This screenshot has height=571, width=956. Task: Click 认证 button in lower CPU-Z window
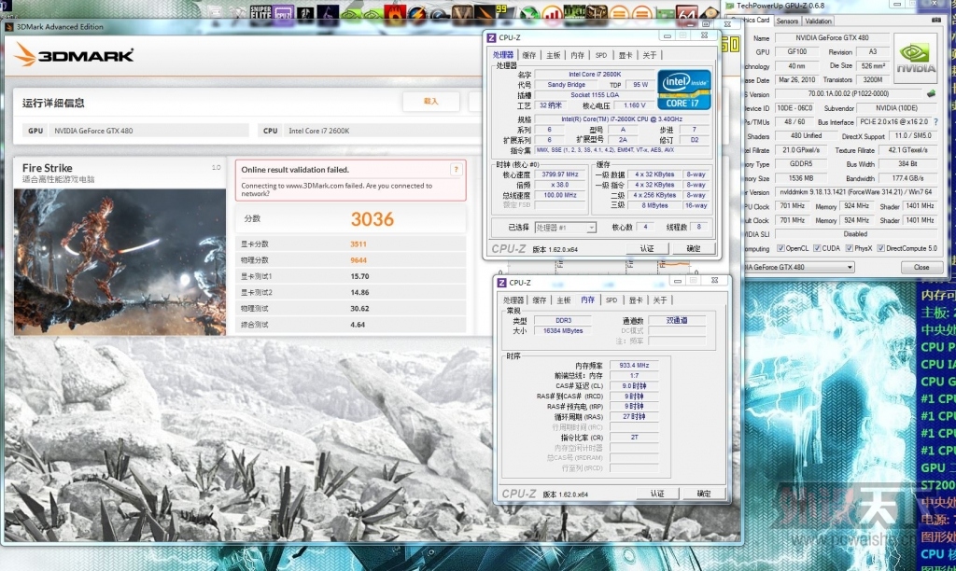click(x=657, y=494)
